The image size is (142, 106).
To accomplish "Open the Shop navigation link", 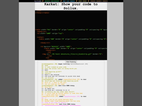I will [x=80, y=1].
